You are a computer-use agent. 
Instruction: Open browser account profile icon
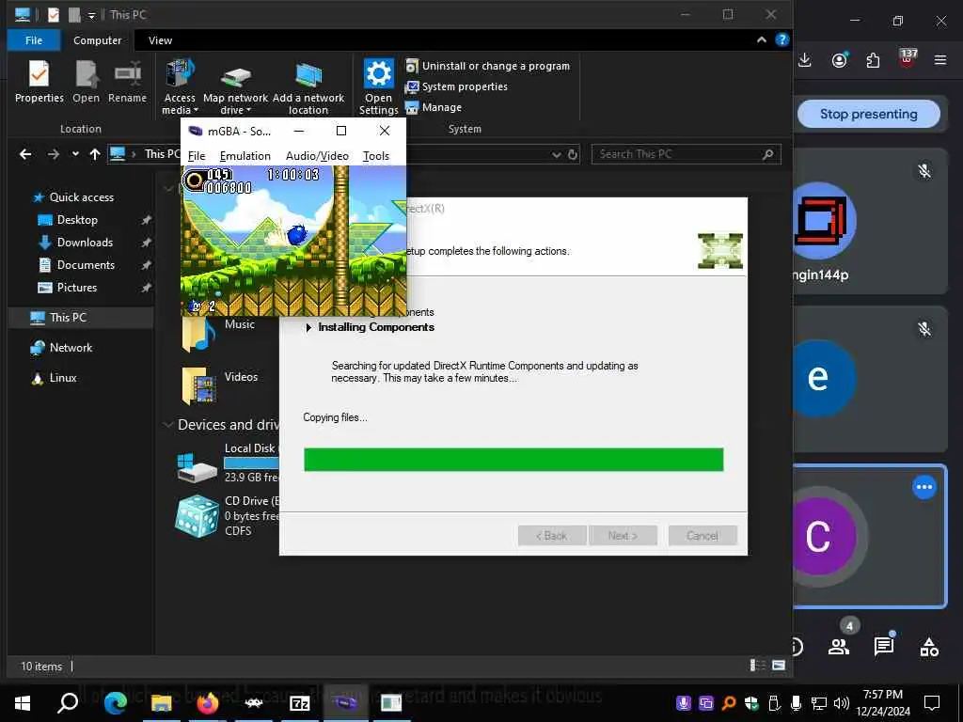[x=840, y=60]
